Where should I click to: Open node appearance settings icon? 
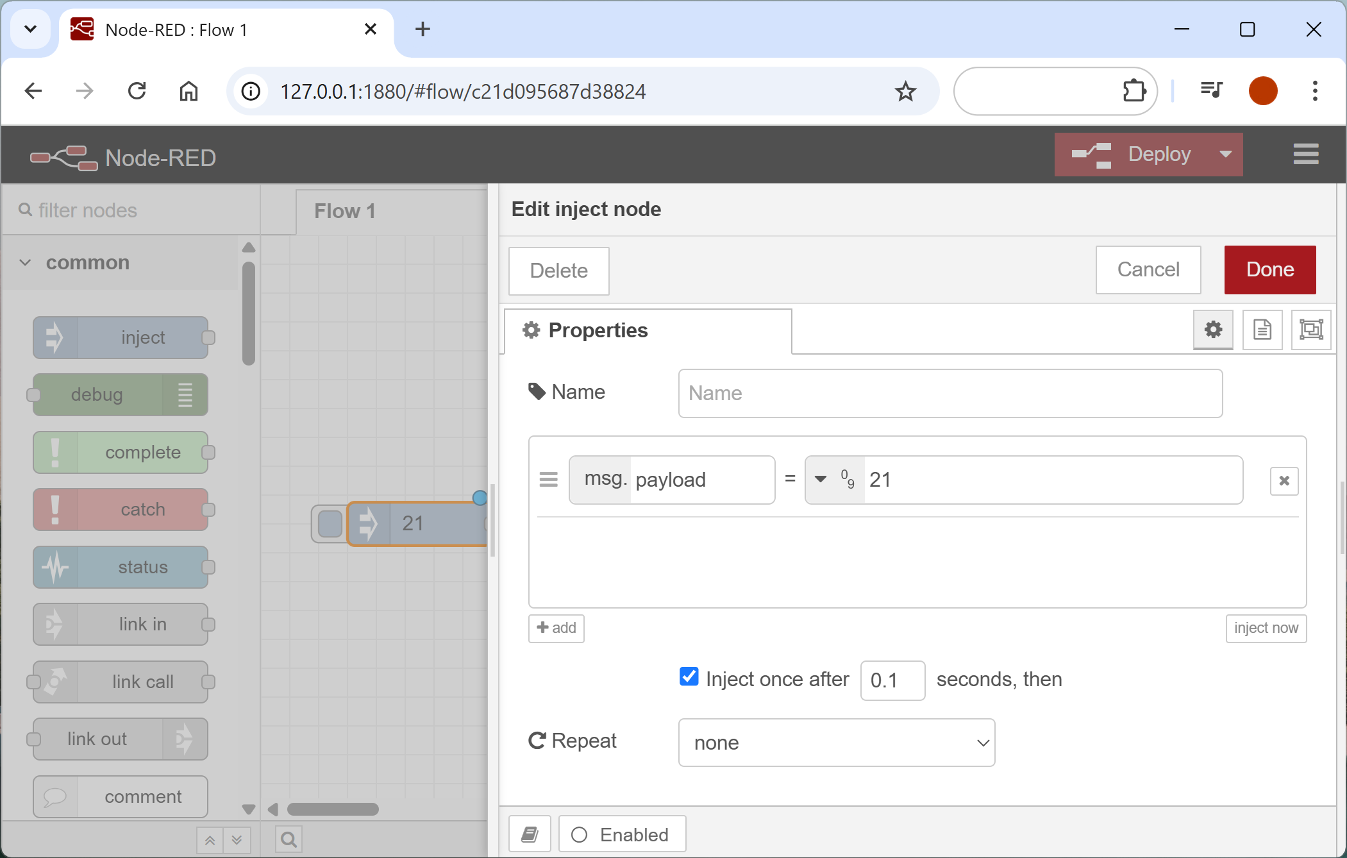(x=1310, y=330)
